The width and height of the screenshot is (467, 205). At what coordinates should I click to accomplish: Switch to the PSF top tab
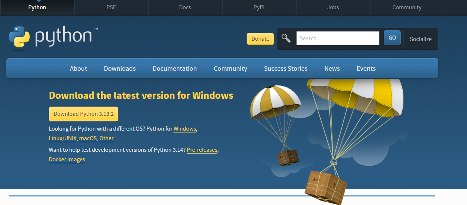click(x=111, y=7)
